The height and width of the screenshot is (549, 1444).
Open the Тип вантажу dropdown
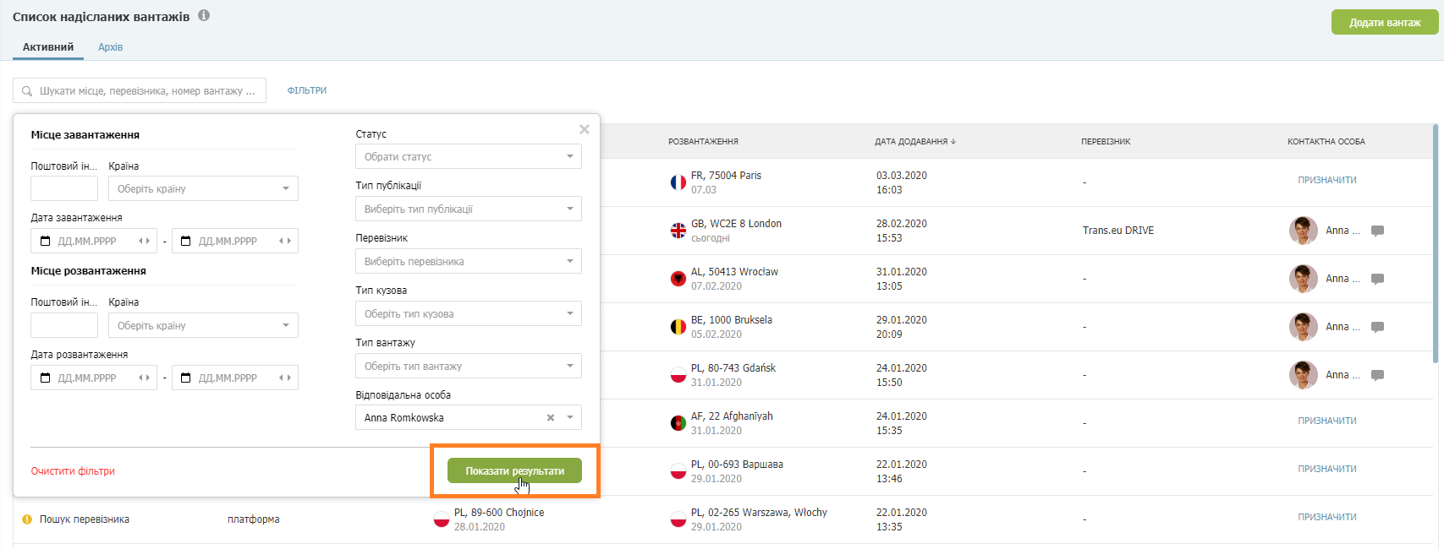click(x=469, y=366)
